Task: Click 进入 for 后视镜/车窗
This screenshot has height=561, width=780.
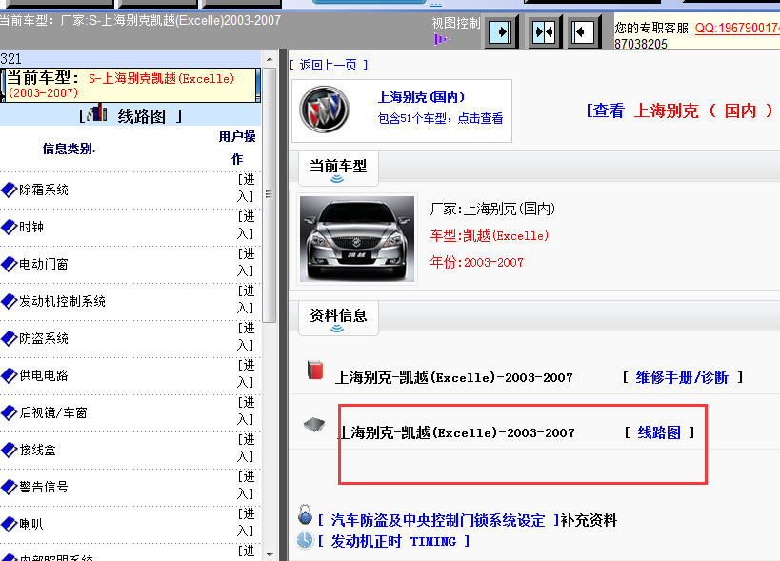Action: (x=246, y=411)
